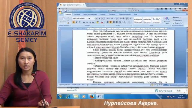Open shading paint bucket dropdown
Image resolution: width=192 pixels, height=108 pixels.
(x=125, y=22)
